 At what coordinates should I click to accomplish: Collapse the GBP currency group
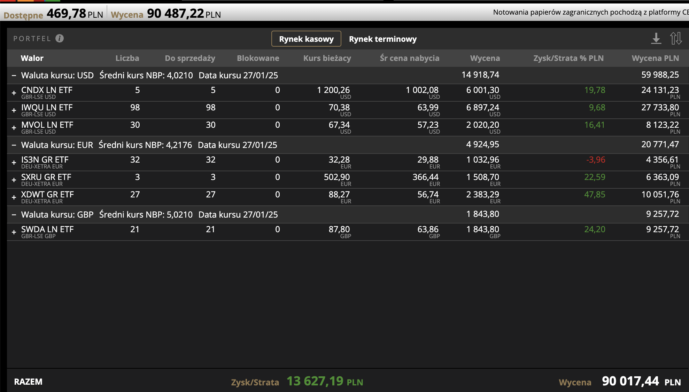click(14, 215)
